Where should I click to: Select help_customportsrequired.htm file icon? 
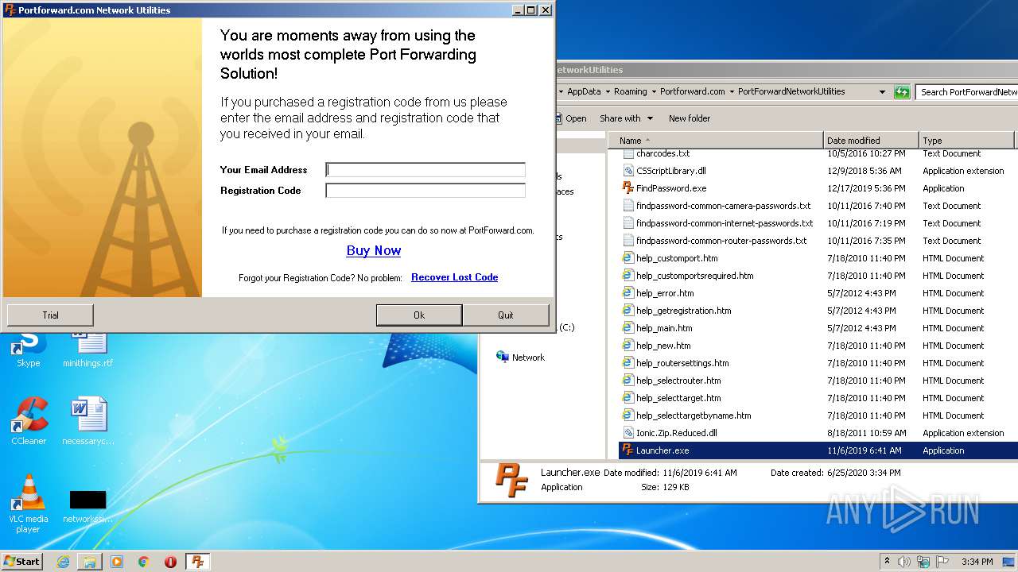[628, 276]
